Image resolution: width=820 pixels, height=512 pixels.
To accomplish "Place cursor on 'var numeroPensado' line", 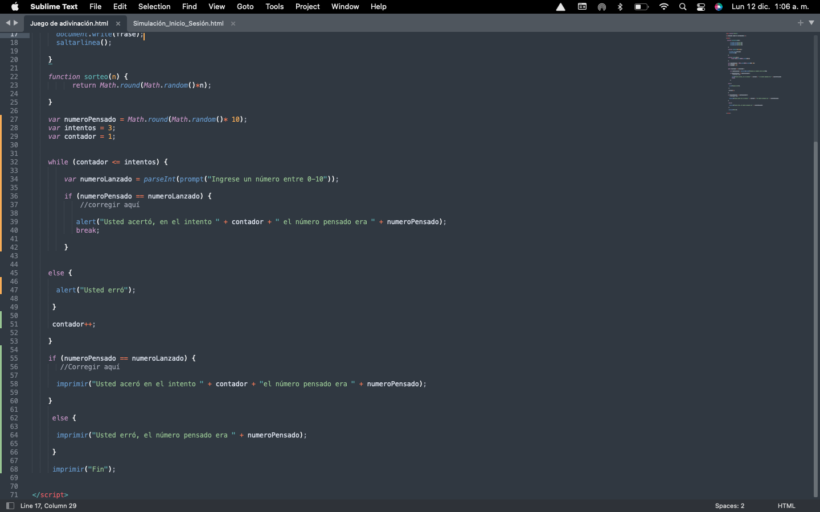I will [x=147, y=119].
